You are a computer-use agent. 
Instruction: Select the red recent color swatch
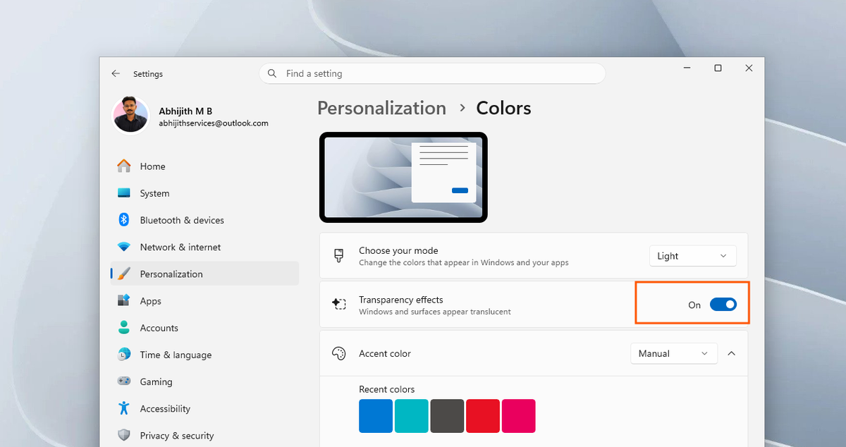coord(483,416)
